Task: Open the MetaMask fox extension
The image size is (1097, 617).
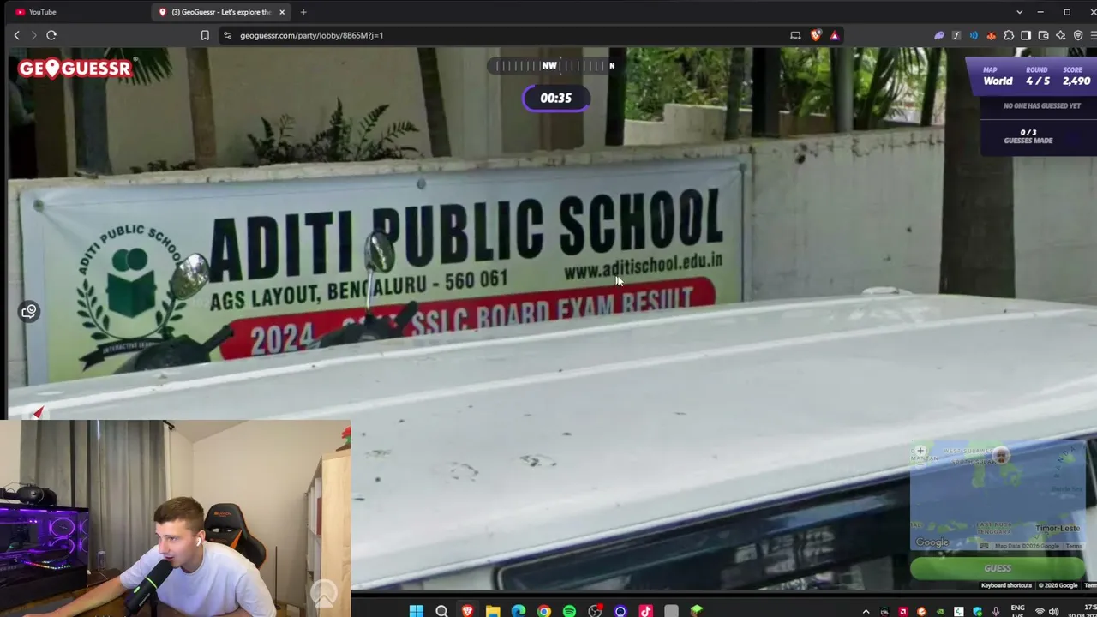Action: pos(992,35)
